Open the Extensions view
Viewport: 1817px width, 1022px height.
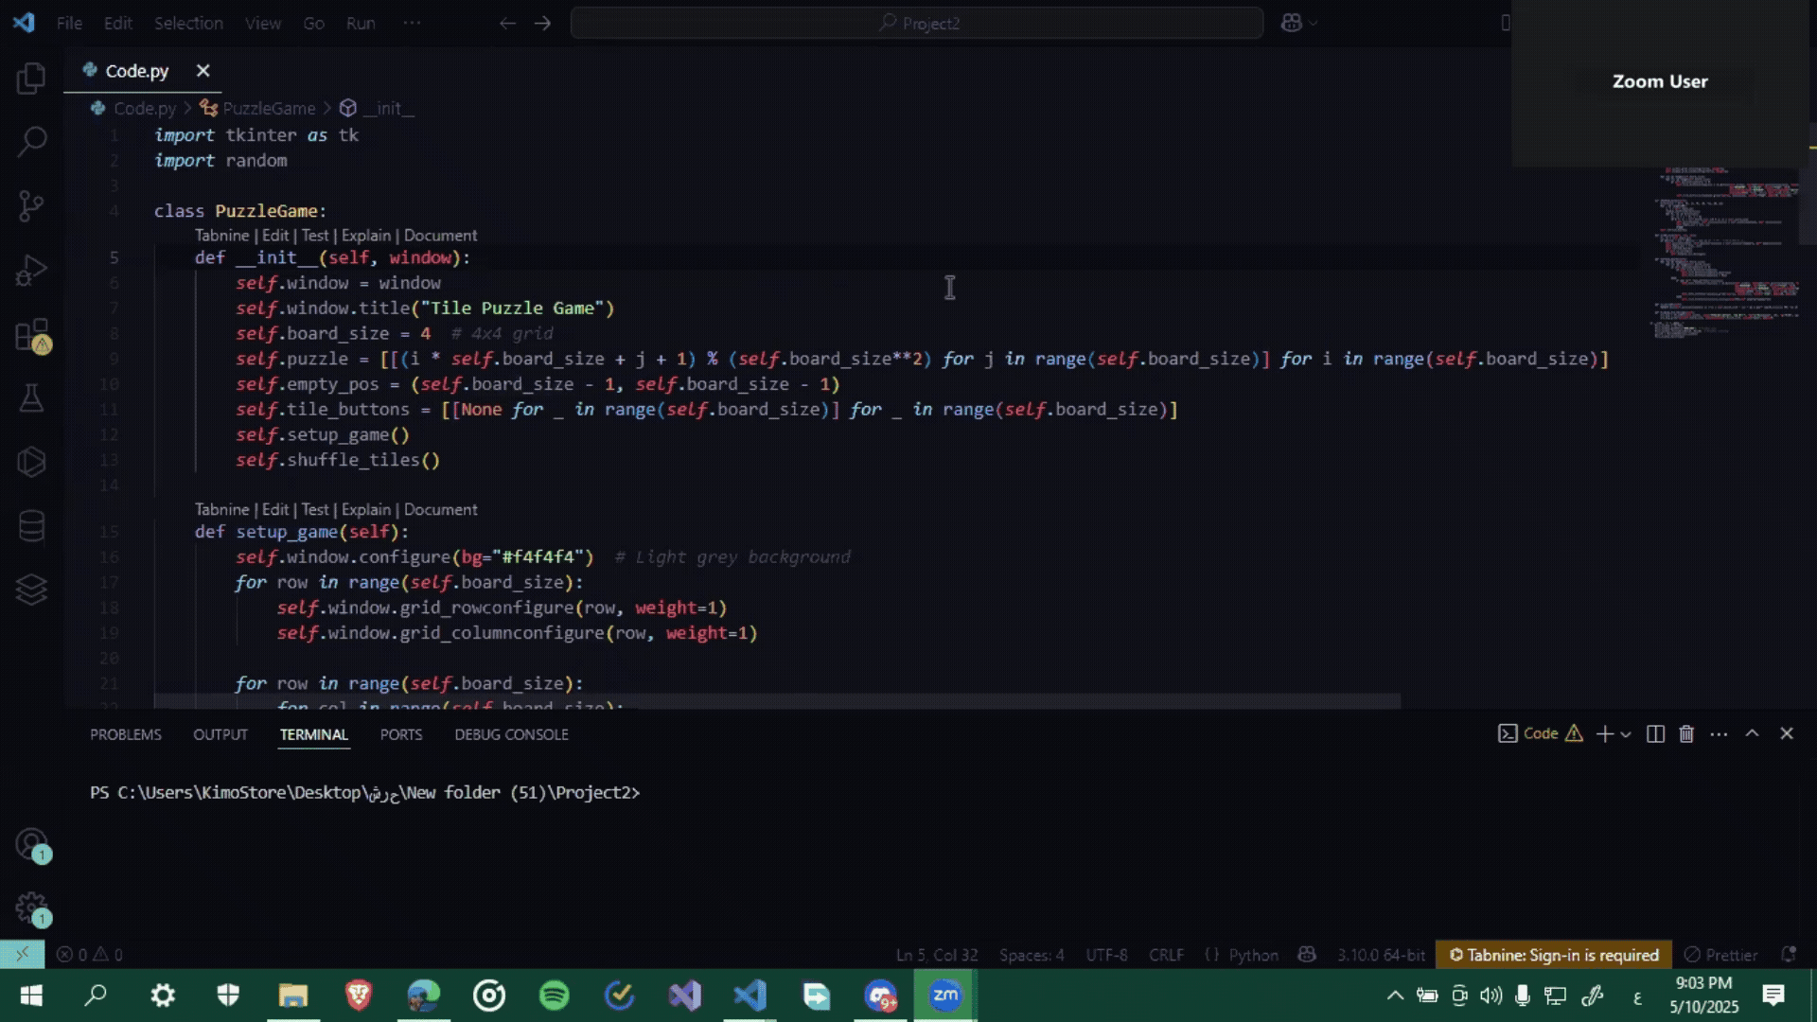[31, 335]
